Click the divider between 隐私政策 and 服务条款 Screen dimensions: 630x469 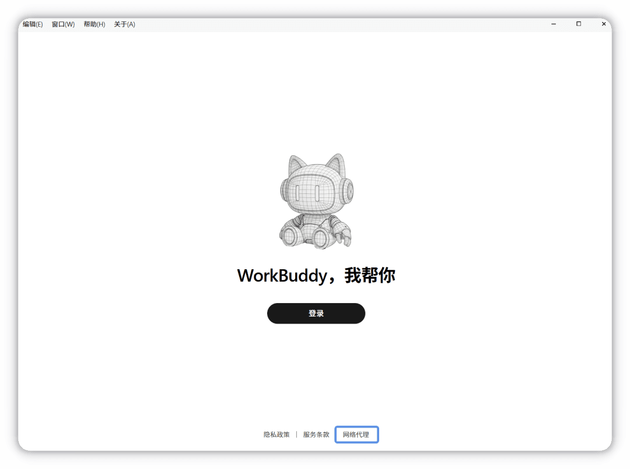click(x=296, y=435)
